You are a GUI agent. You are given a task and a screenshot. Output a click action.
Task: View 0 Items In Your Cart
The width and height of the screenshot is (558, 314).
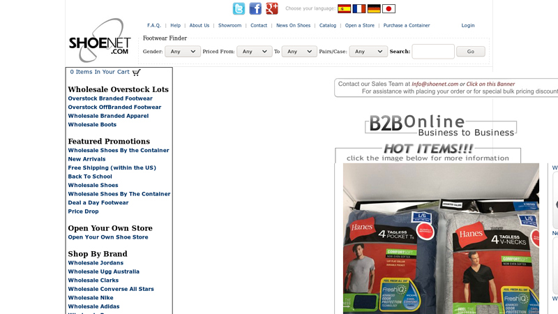coord(100,72)
